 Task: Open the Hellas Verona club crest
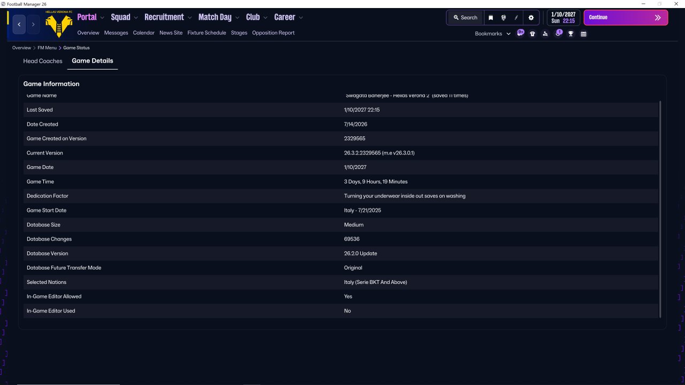(59, 24)
